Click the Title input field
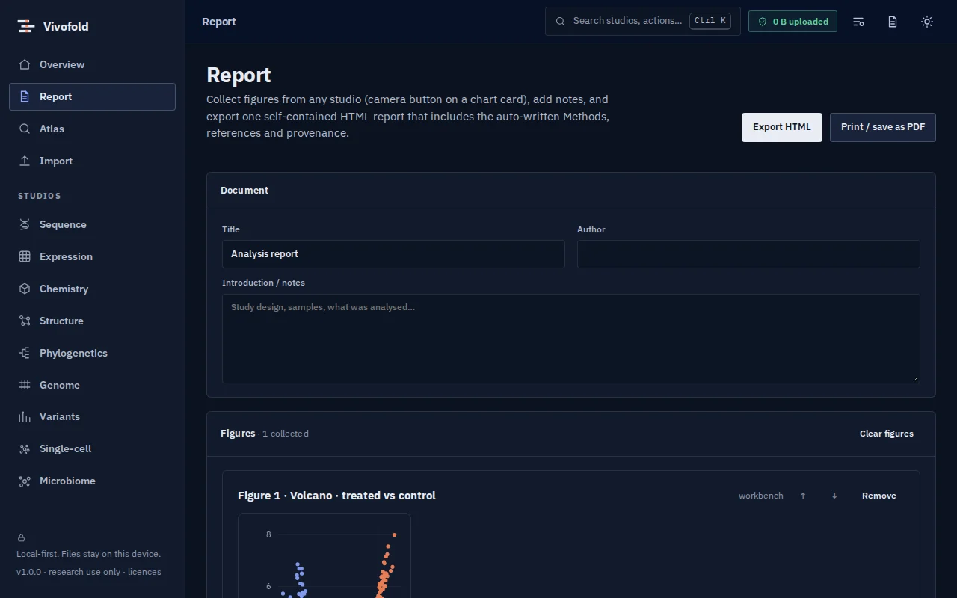 (393, 254)
